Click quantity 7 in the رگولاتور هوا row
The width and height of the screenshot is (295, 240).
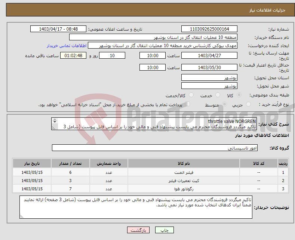point(70,189)
